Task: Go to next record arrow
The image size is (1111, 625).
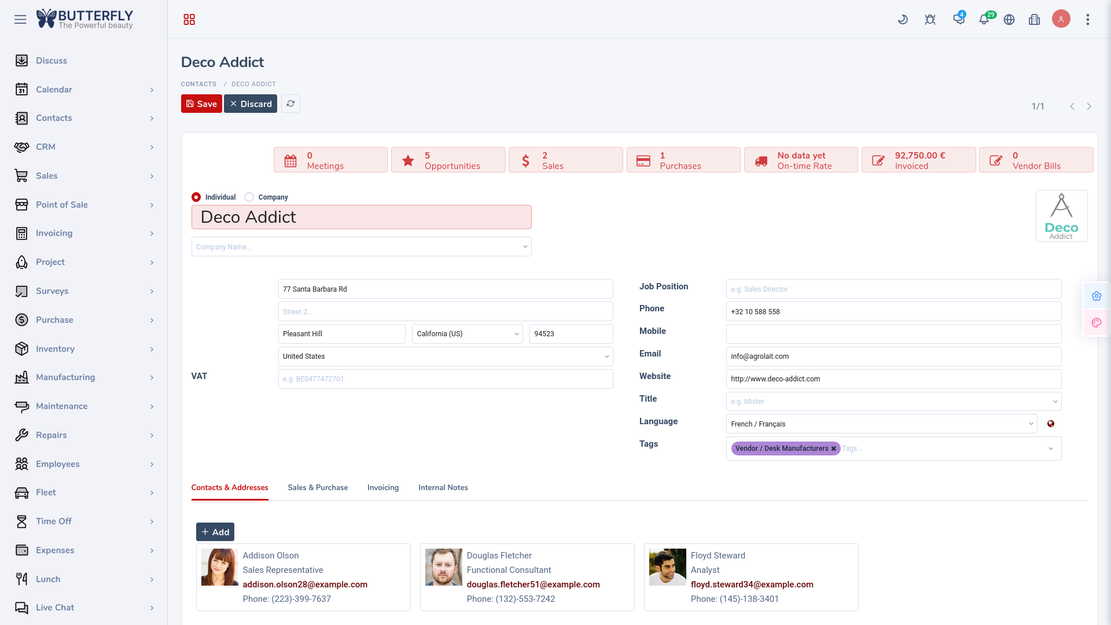Action: point(1089,106)
